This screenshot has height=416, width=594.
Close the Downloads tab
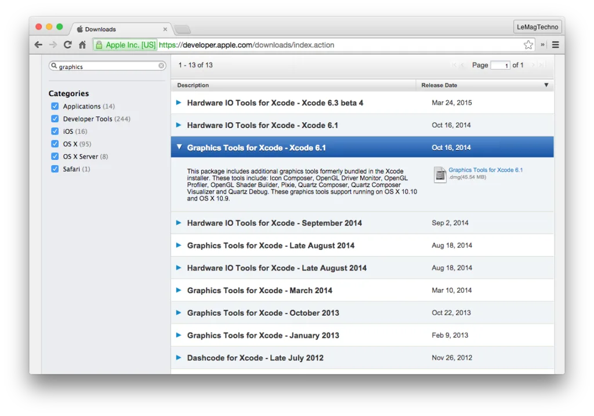pos(165,29)
